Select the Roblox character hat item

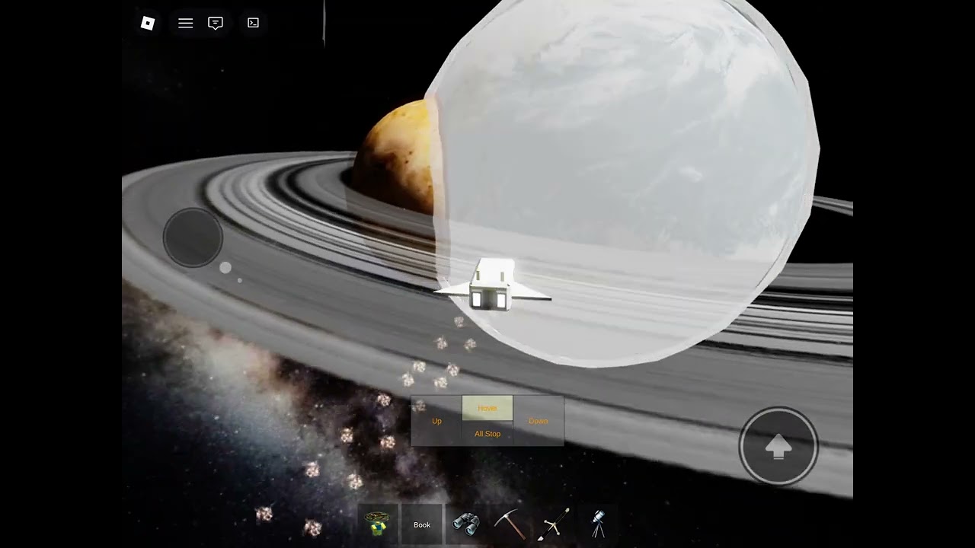(378, 524)
